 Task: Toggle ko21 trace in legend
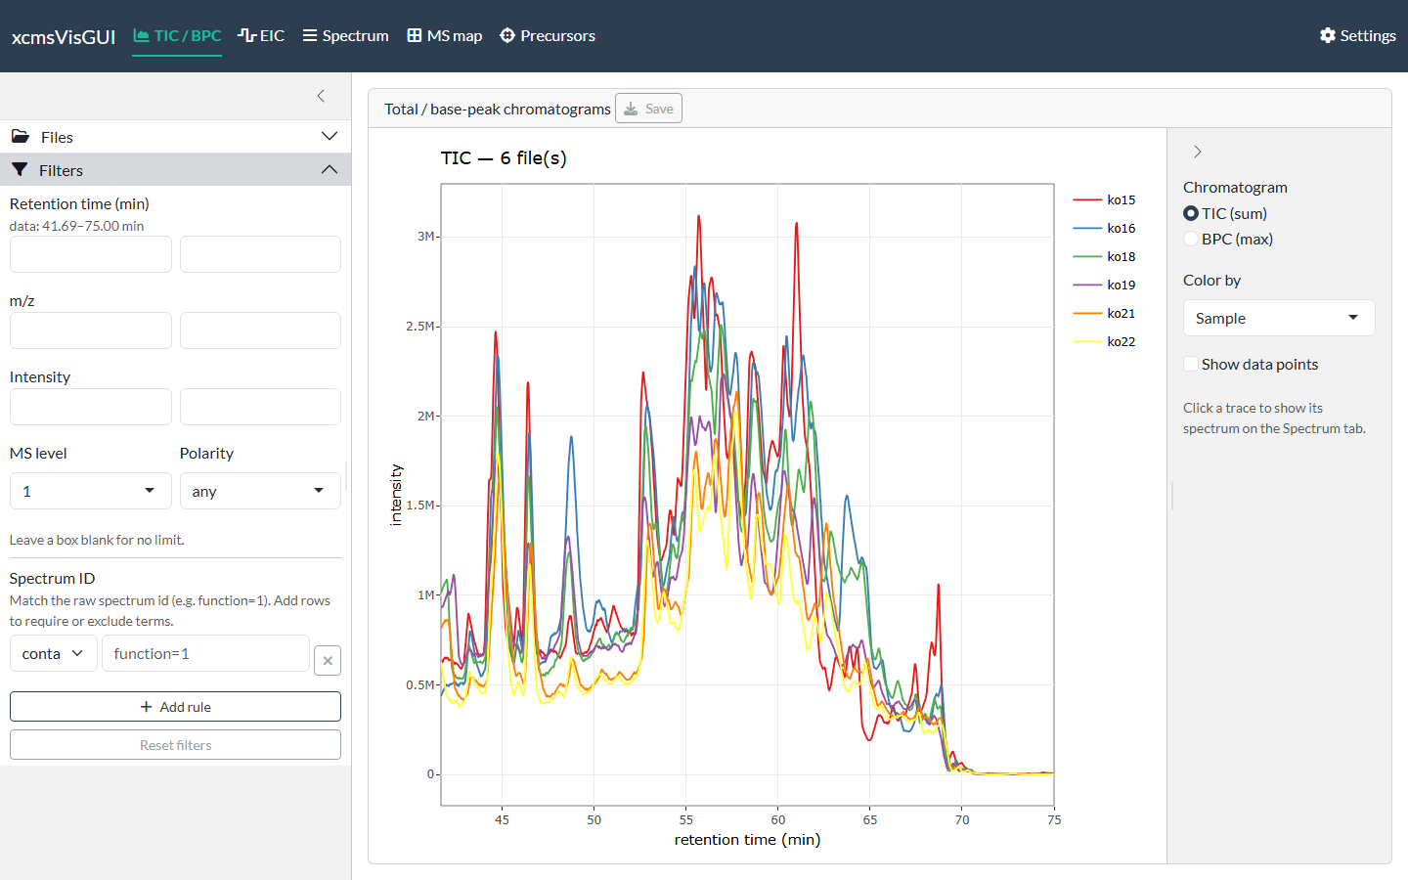pyautogui.click(x=1105, y=313)
